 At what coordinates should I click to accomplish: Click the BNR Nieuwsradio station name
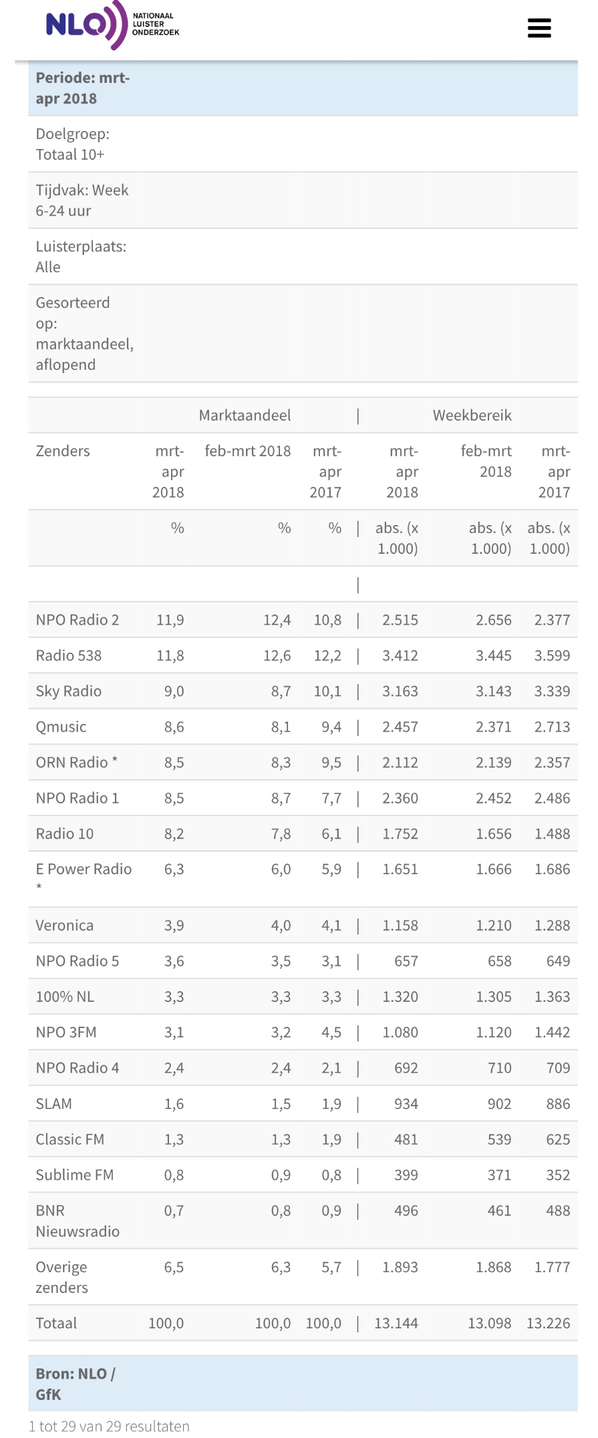point(78,1221)
